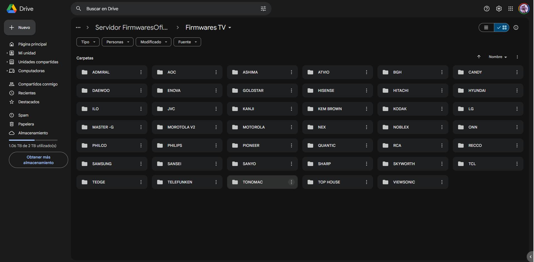Select the TONOMAC folder
This screenshot has height=262, width=534.
(262, 182)
